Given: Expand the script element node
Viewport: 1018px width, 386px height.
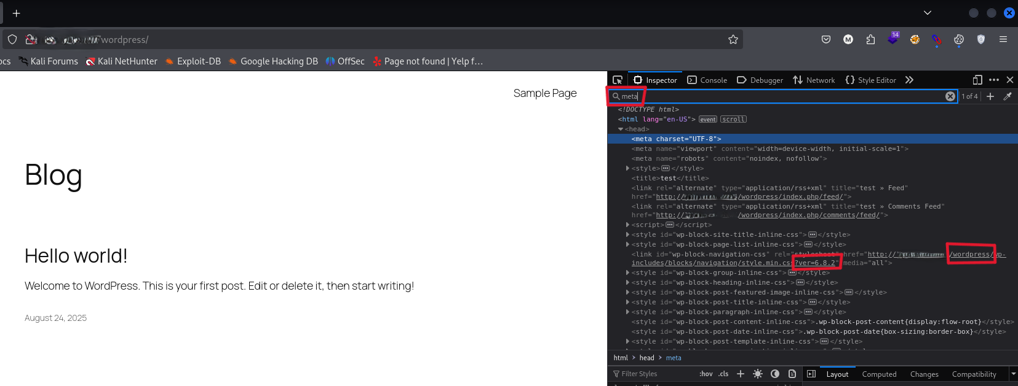Looking at the screenshot, I should coord(627,225).
